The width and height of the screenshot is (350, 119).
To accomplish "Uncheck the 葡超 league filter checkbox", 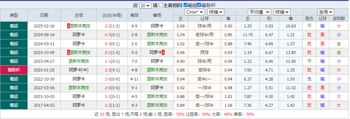I will pos(185,5).
